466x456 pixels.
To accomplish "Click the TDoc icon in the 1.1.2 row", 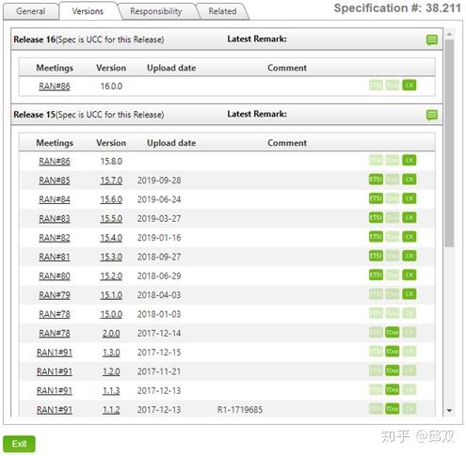I will tap(393, 409).
